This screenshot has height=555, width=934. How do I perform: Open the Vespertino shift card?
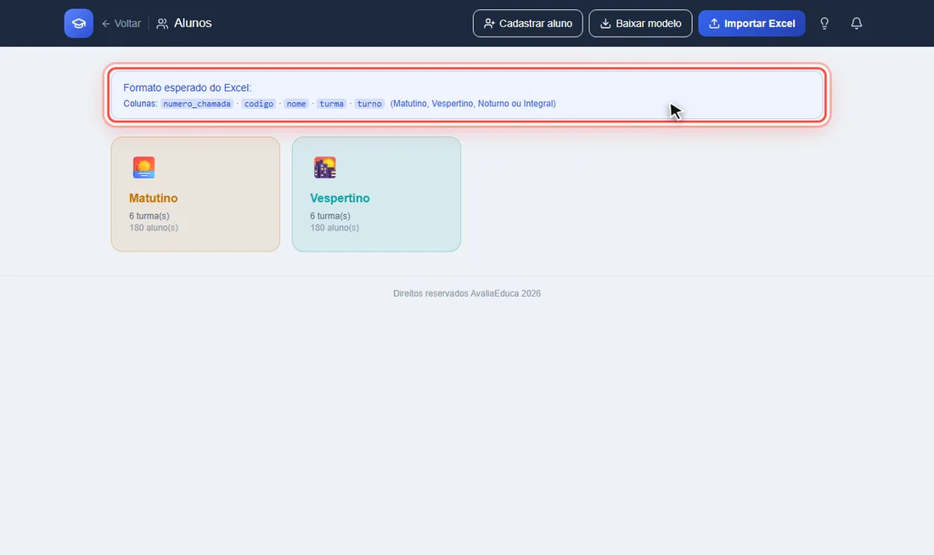[x=376, y=195]
